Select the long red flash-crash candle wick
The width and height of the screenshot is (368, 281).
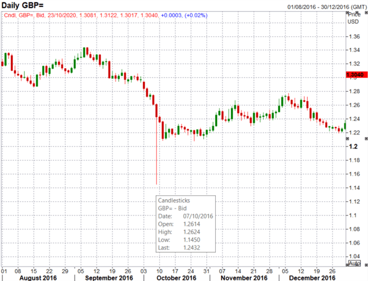tap(156, 150)
